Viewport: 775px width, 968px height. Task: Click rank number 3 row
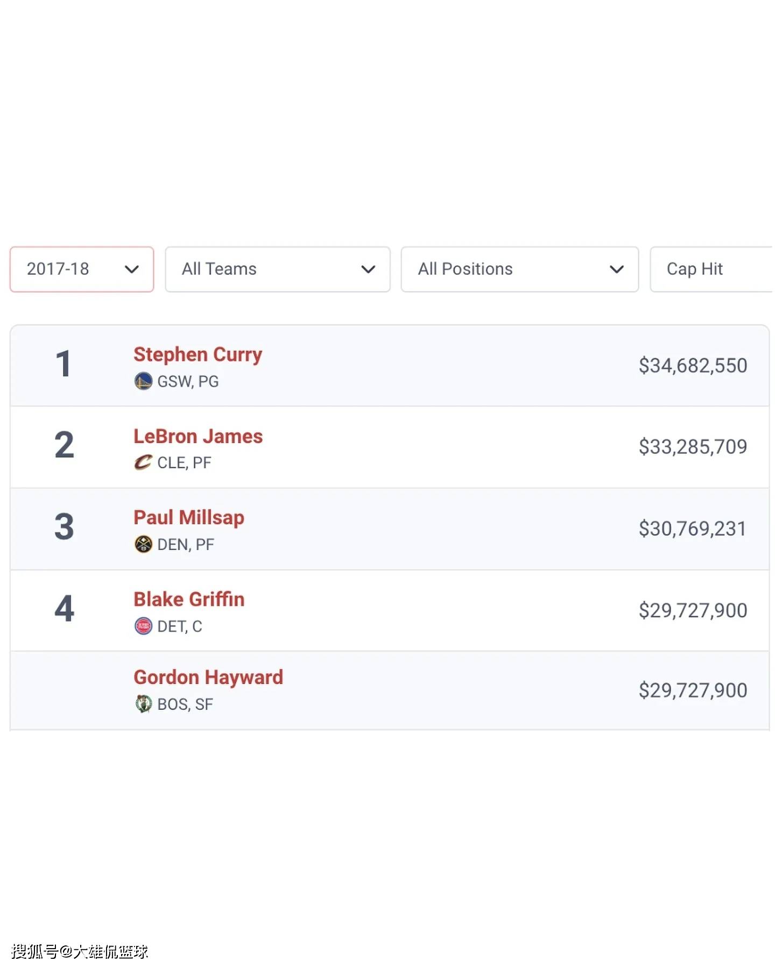[390, 529]
